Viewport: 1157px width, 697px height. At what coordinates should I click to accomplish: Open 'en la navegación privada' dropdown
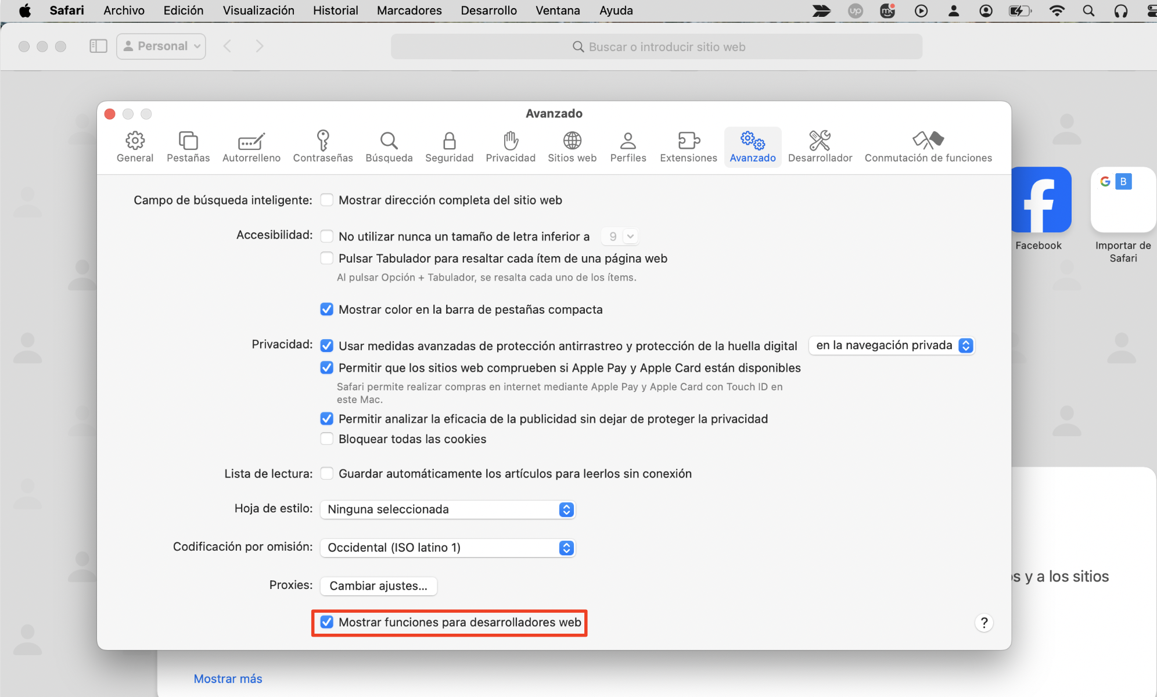892,346
